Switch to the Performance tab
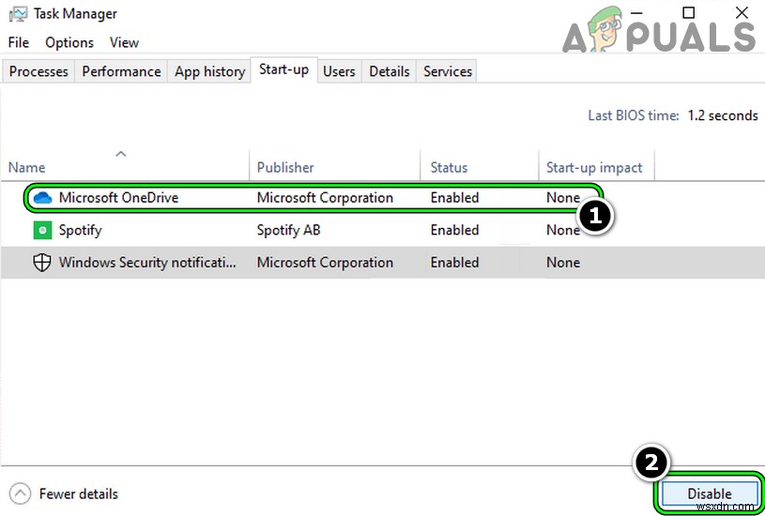The image size is (765, 516). pyautogui.click(x=121, y=71)
